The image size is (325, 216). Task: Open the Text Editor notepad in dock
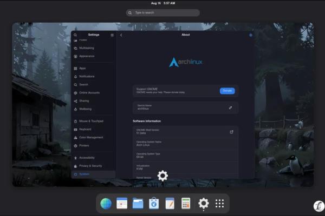[x=170, y=204]
